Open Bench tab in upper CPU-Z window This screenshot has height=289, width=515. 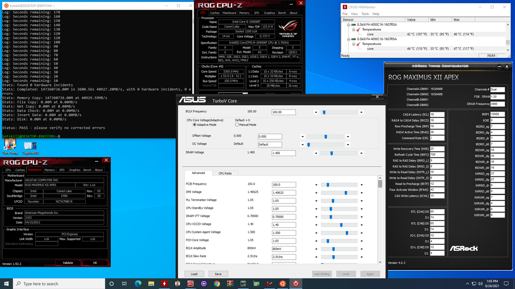[x=282, y=13]
